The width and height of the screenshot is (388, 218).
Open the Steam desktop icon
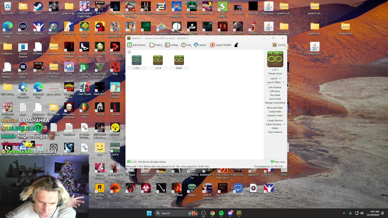[x=38, y=8]
